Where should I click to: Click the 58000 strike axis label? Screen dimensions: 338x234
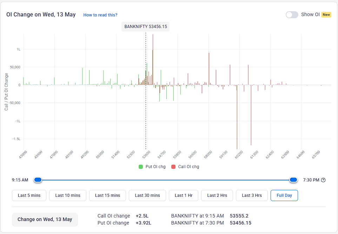(208, 154)
